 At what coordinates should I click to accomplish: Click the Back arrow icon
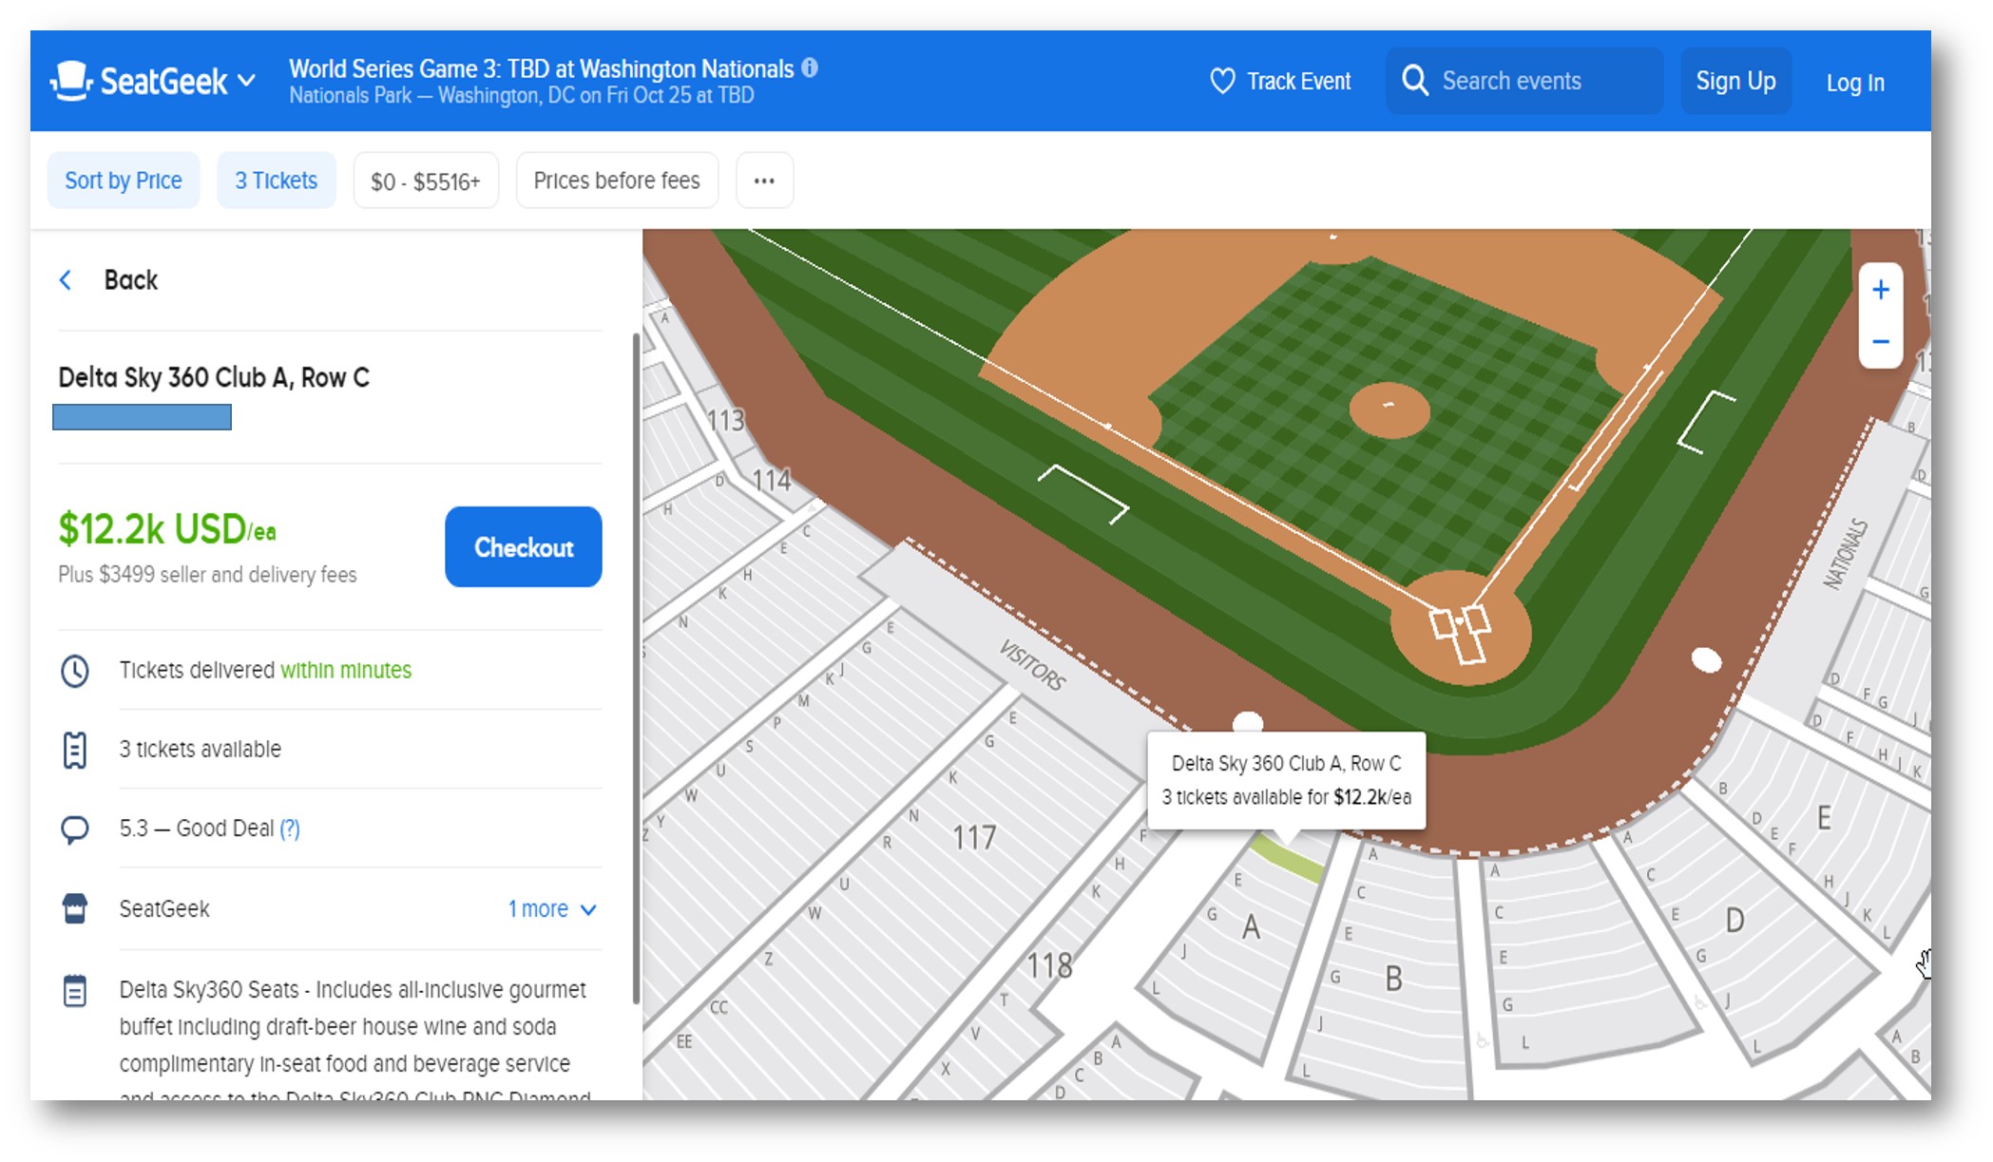click(x=66, y=280)
